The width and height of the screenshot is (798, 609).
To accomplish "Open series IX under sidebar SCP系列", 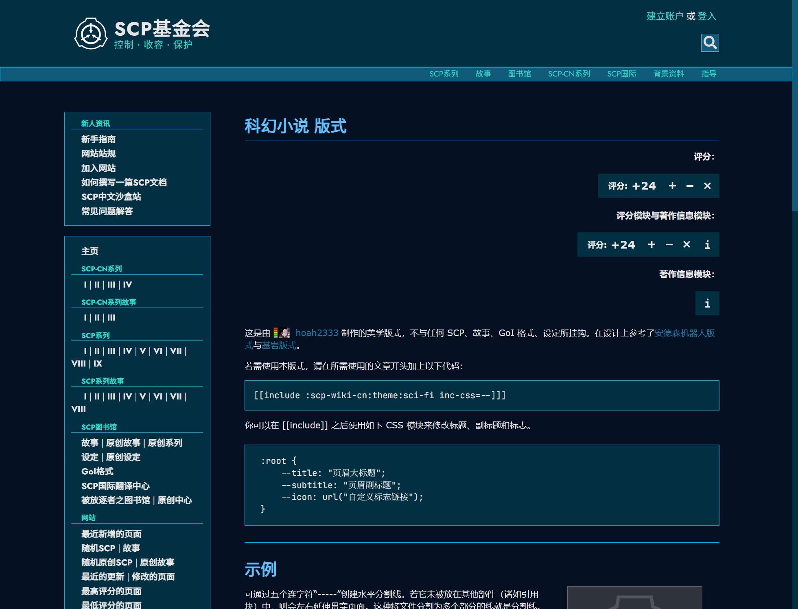I will pos(98,364).
